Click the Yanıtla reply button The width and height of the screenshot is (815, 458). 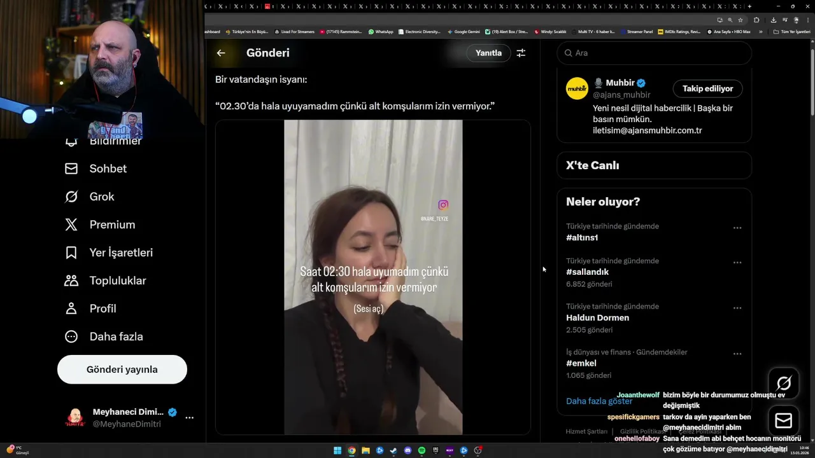coord(488,53)
